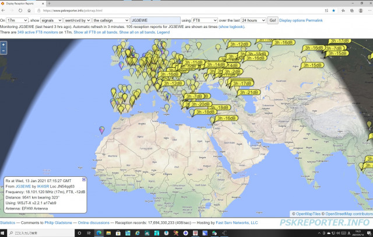Screen dimensions: 373x237
Task: Select the Display Reception Reports browser tab
Action: pyautogui.click(x=22, y=3)
